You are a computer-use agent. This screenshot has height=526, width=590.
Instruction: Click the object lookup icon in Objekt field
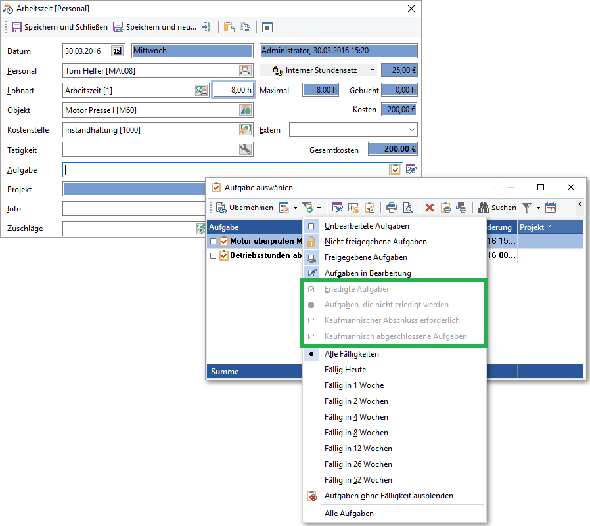click(x=245, y=110)
